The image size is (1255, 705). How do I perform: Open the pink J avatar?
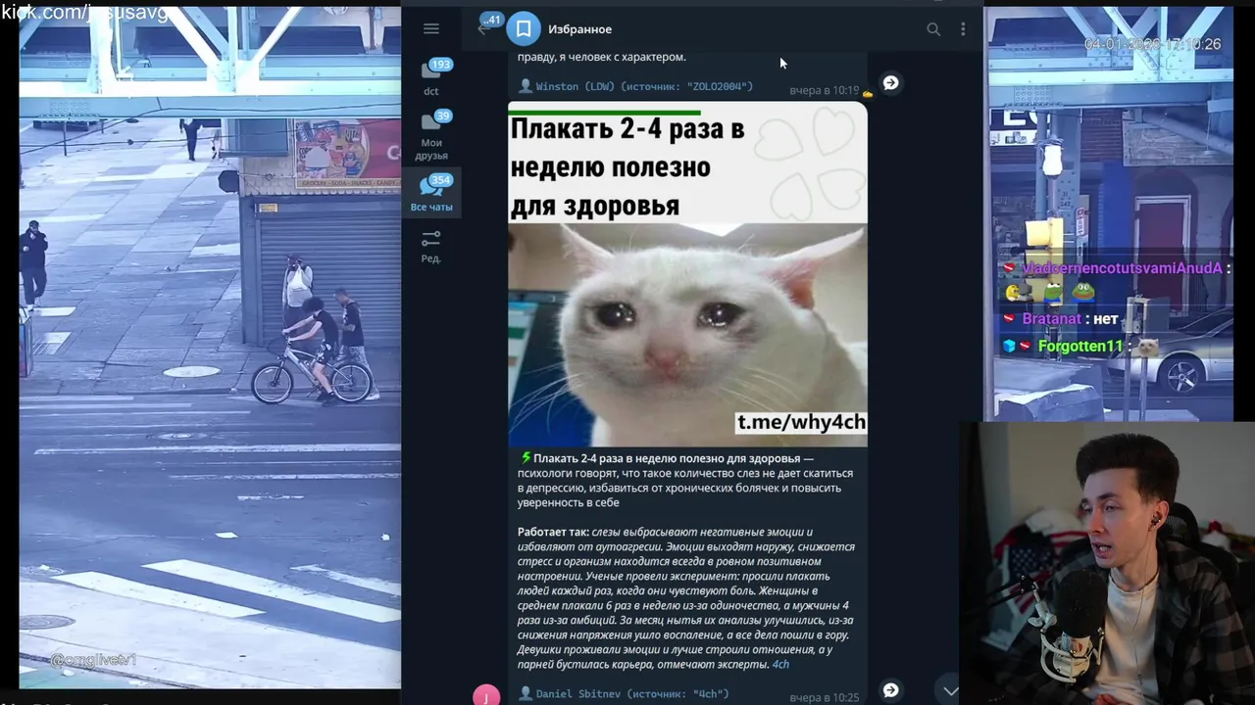pos(486,696)
